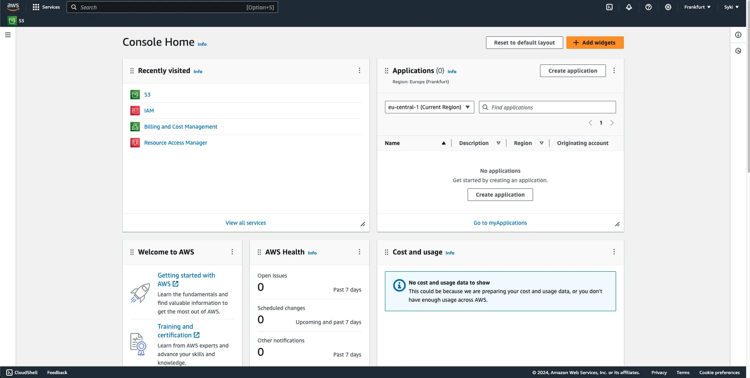Click the hexagon icon on the right rail
The image size is (750, 378).
(x=738, y=51)
